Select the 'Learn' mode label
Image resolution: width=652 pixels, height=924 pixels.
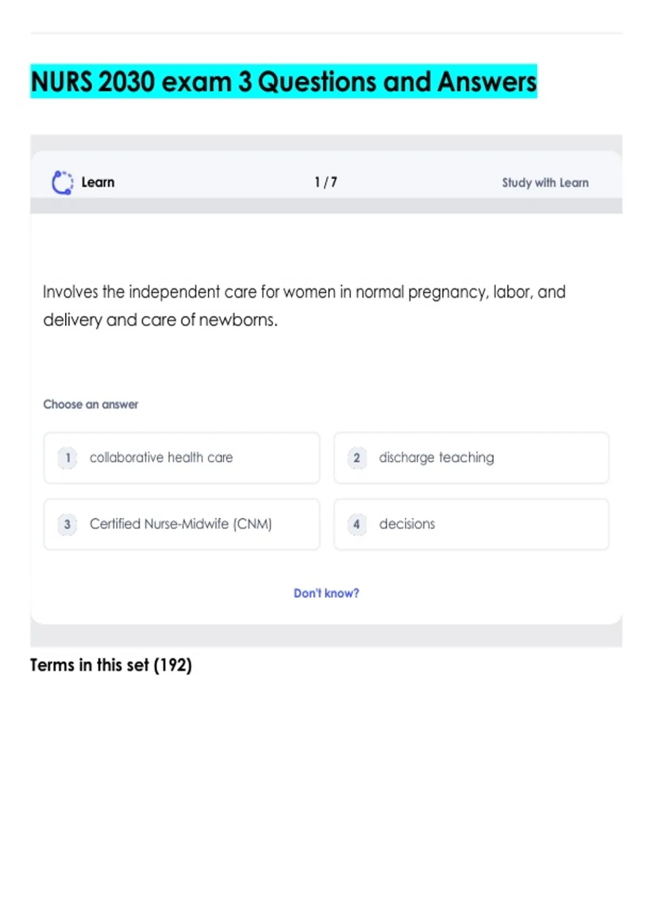click(x=98, y=183)
